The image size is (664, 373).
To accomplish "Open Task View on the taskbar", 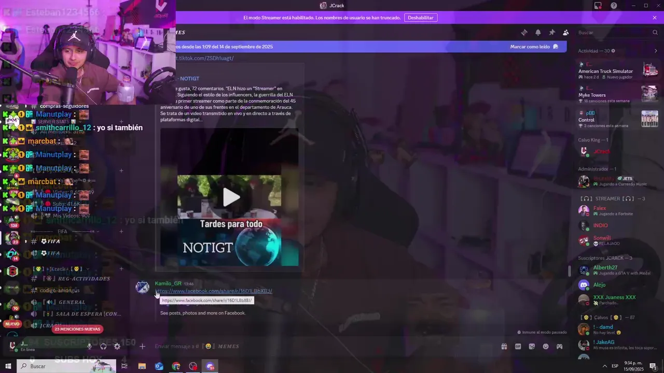I will point(125,366).
